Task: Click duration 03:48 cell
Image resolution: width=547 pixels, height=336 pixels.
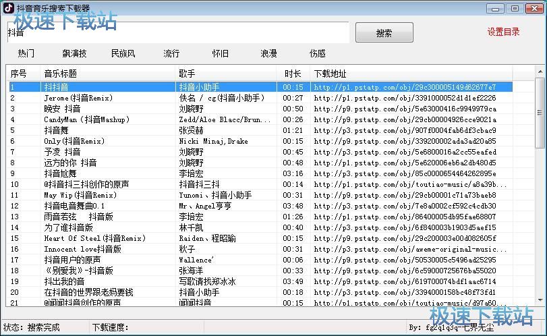Action: coord(293,206)
